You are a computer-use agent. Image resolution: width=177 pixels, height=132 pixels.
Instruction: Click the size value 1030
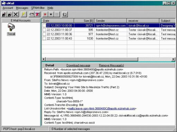(90, 38)
